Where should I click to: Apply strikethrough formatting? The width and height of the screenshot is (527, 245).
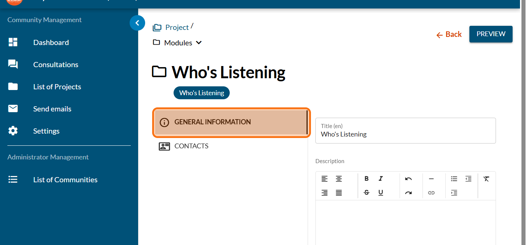(366, 193)
